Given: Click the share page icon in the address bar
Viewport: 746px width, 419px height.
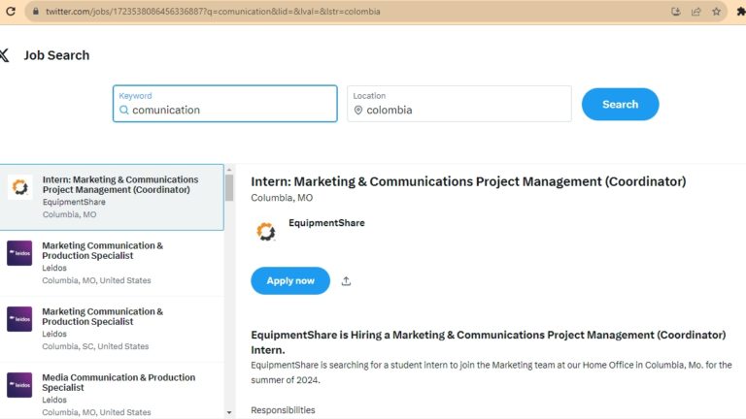Looking at the screenshot, I should point(696,12).
